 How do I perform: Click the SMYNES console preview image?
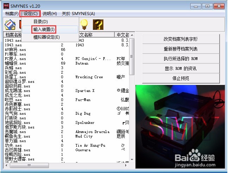(180, 127)
